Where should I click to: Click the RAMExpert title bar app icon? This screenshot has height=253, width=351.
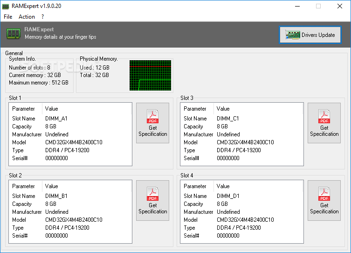(6, 6)
